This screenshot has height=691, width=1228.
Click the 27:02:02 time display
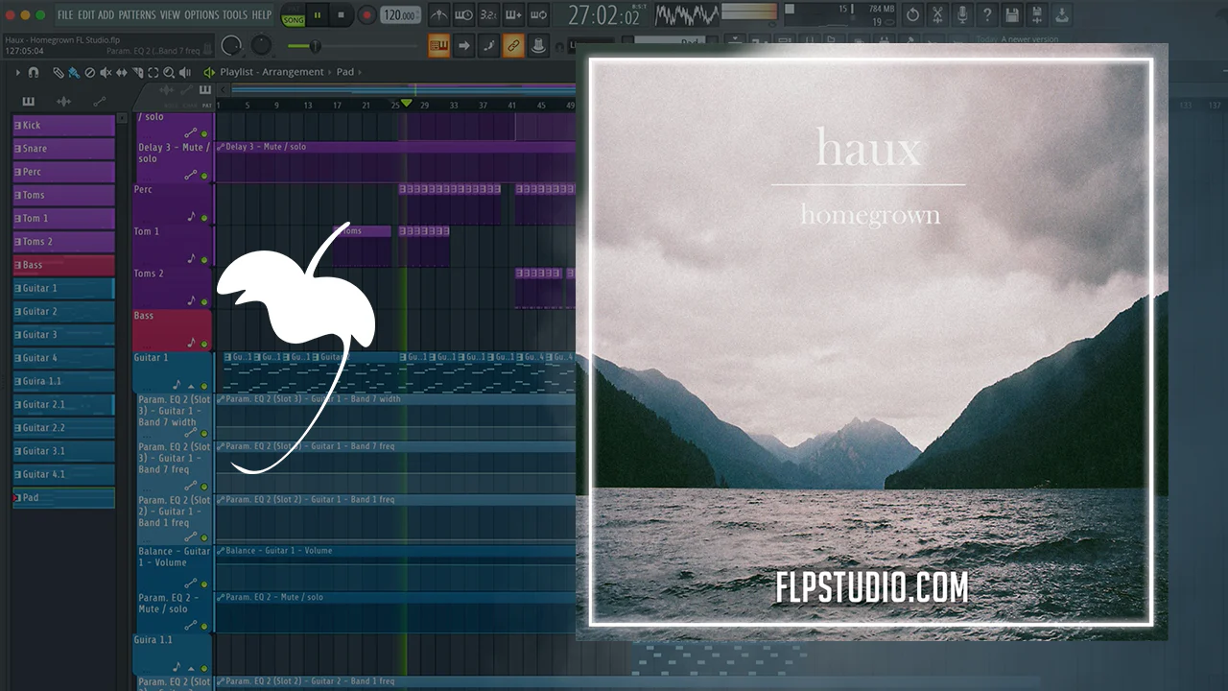[x=603, y=16]
